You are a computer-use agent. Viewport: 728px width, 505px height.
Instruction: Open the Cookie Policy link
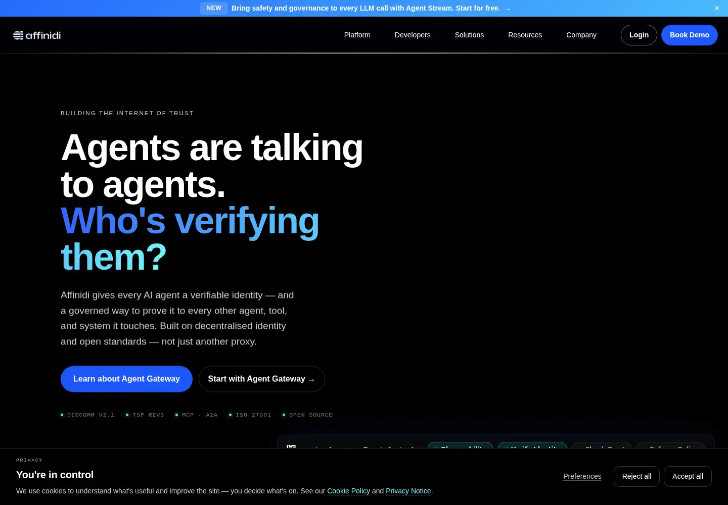tap(348, 491)
